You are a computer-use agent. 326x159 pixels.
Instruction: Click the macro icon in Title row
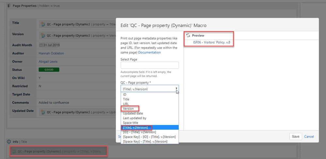(x=43, y=24)
